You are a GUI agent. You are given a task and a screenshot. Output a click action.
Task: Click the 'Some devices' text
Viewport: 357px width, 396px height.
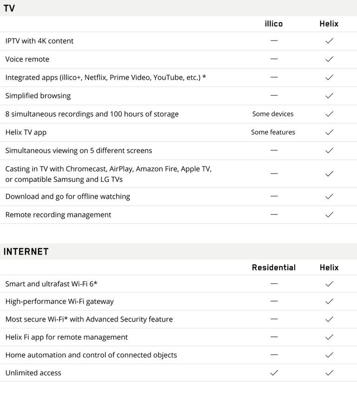coord(273,114)
